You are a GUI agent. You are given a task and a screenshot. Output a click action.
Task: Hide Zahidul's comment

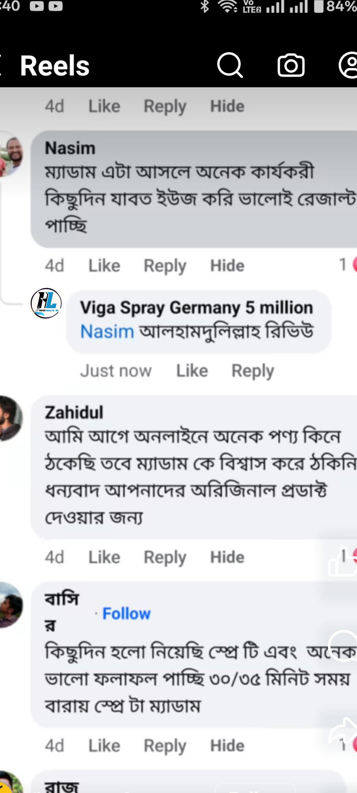pyautogui.click(x=227, y=557)
